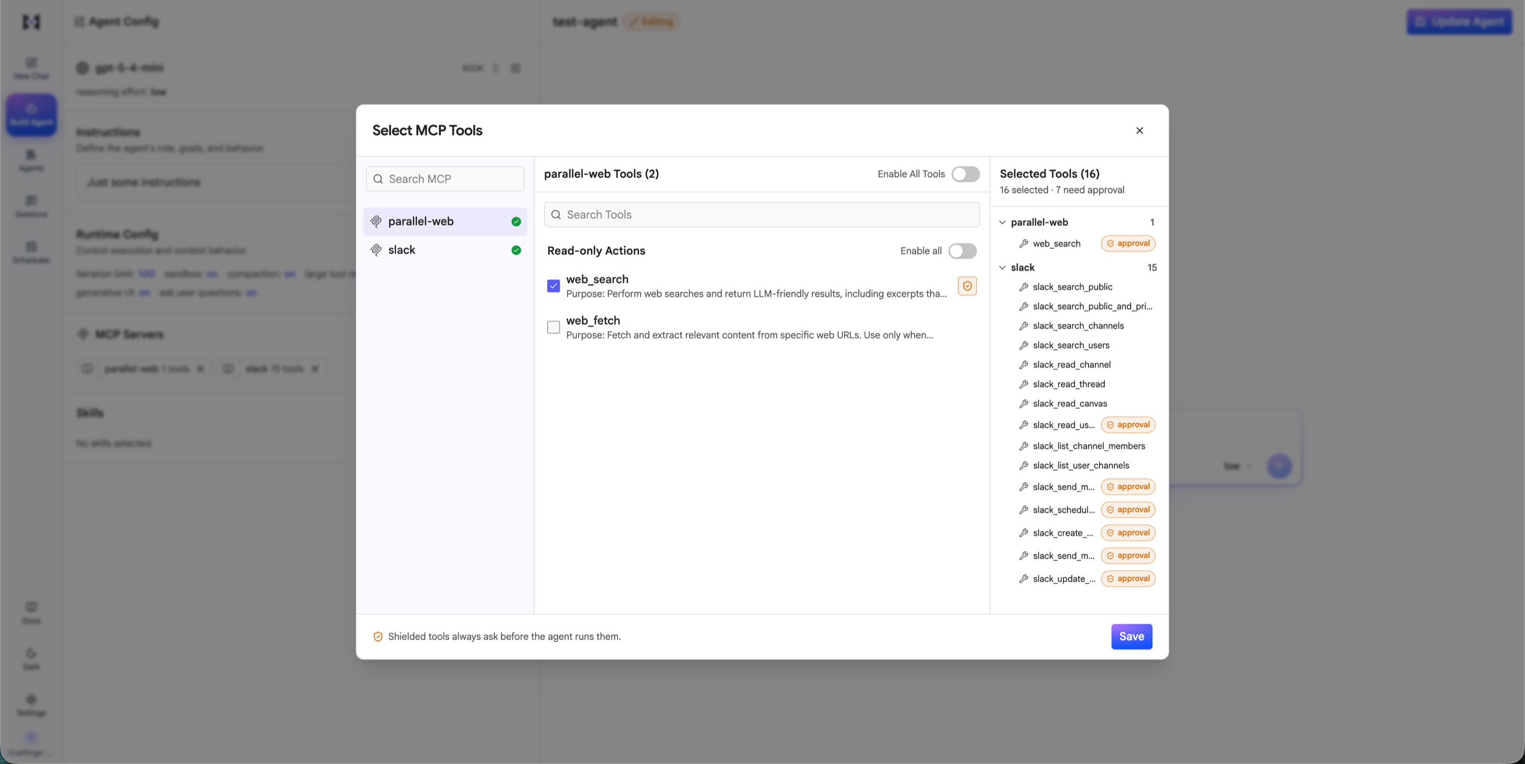The image size is (1525, 764).
Task: Click the parallel-web server link icon
Action: [376, 221]
